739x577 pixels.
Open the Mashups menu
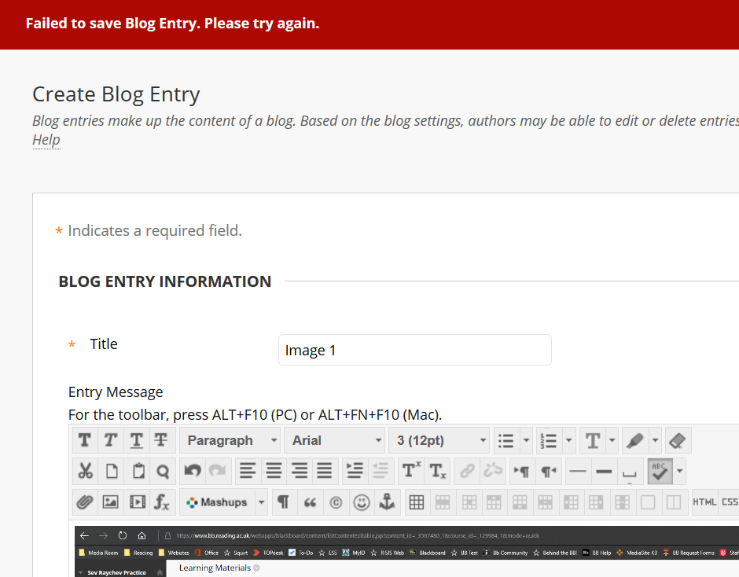click(x=223, y=502)
